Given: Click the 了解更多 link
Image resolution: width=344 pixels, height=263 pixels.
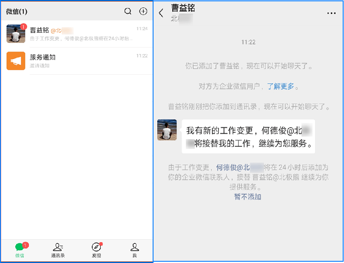Looking at the screenshot, I should pos(280,86).
